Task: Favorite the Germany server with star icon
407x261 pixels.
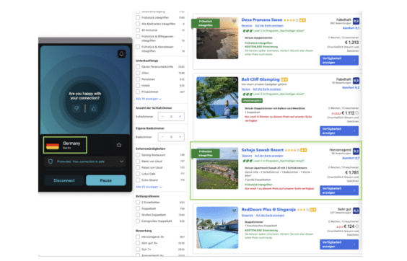Action: [119, 145]
